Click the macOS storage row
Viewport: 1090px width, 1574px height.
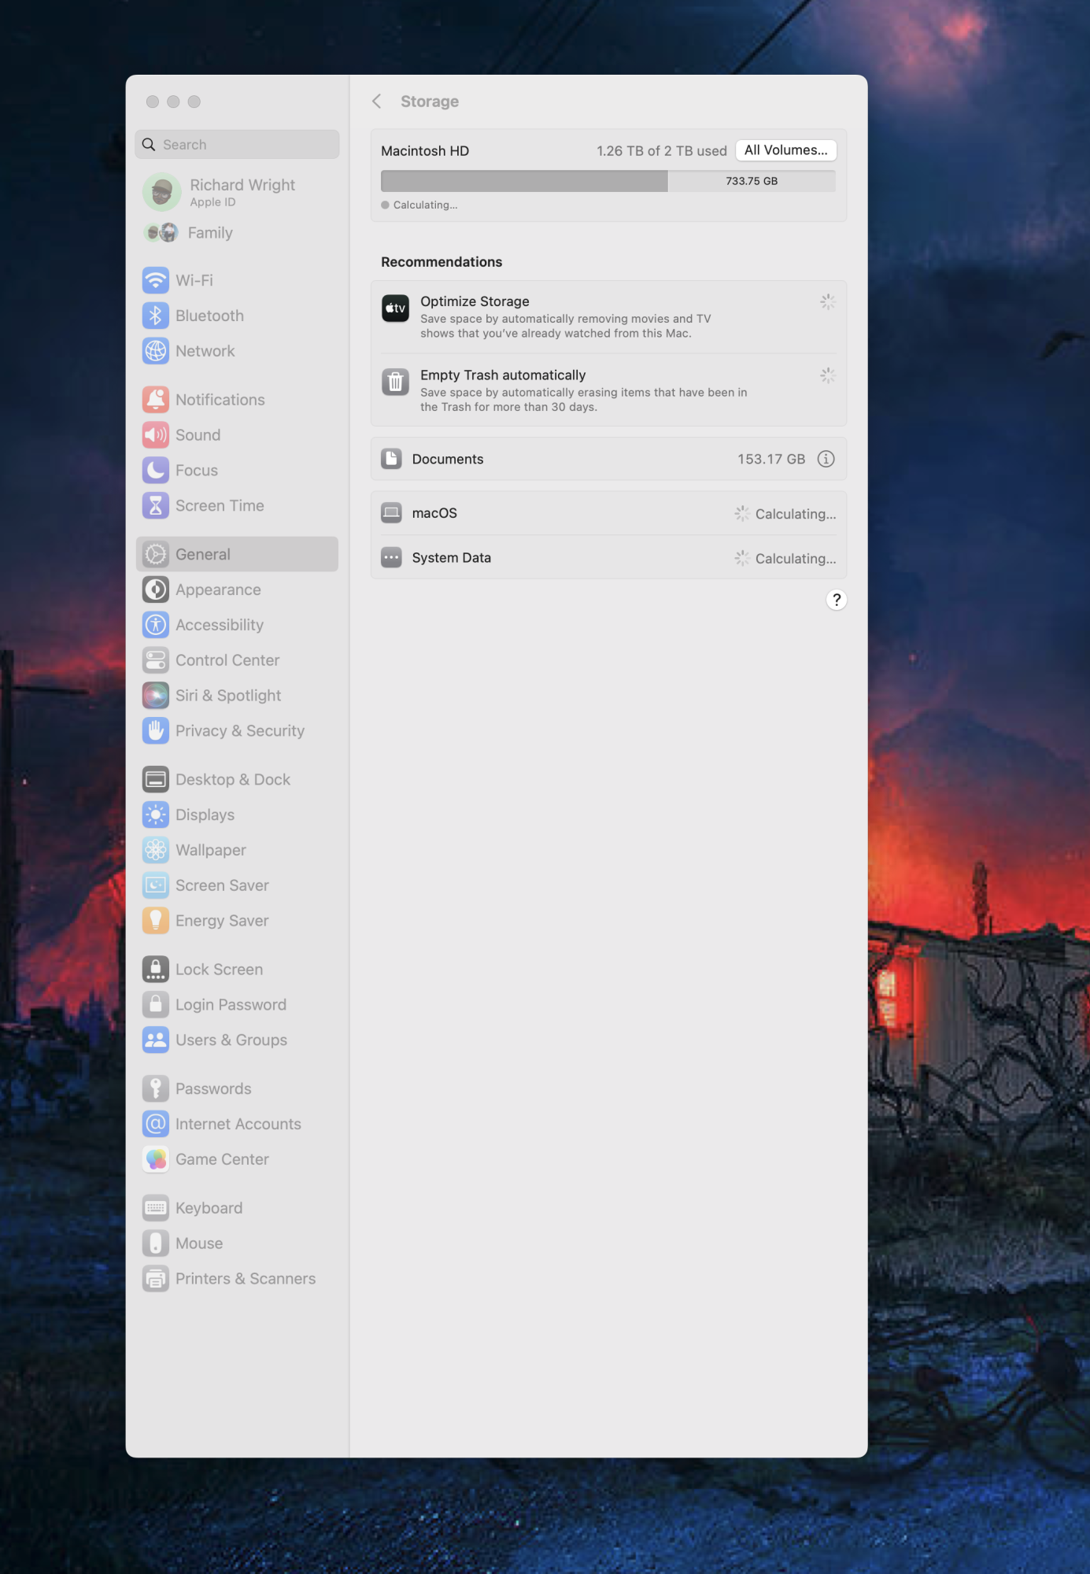pyautogui.click(x=608, y=513)
